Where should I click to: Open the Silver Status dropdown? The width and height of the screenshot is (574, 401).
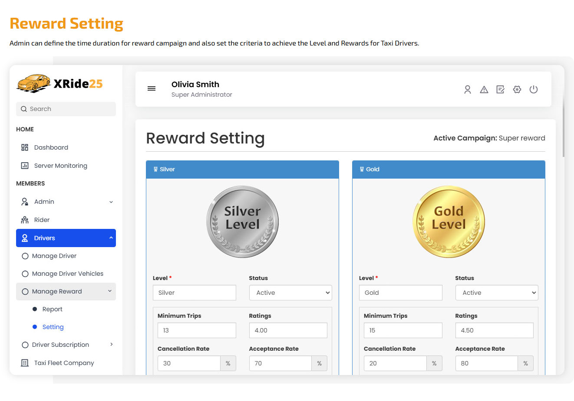(x=290, y=293)
